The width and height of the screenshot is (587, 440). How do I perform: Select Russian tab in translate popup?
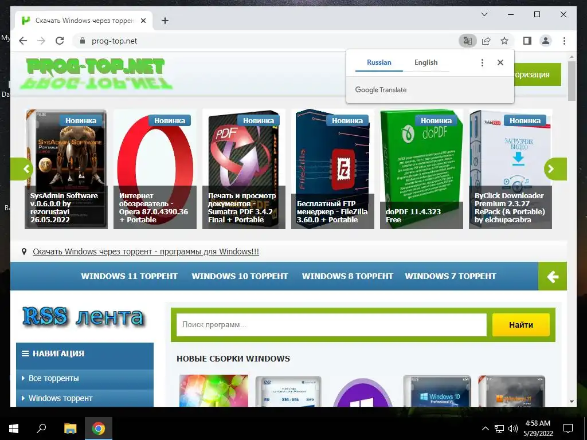click(x=379, y=62)
